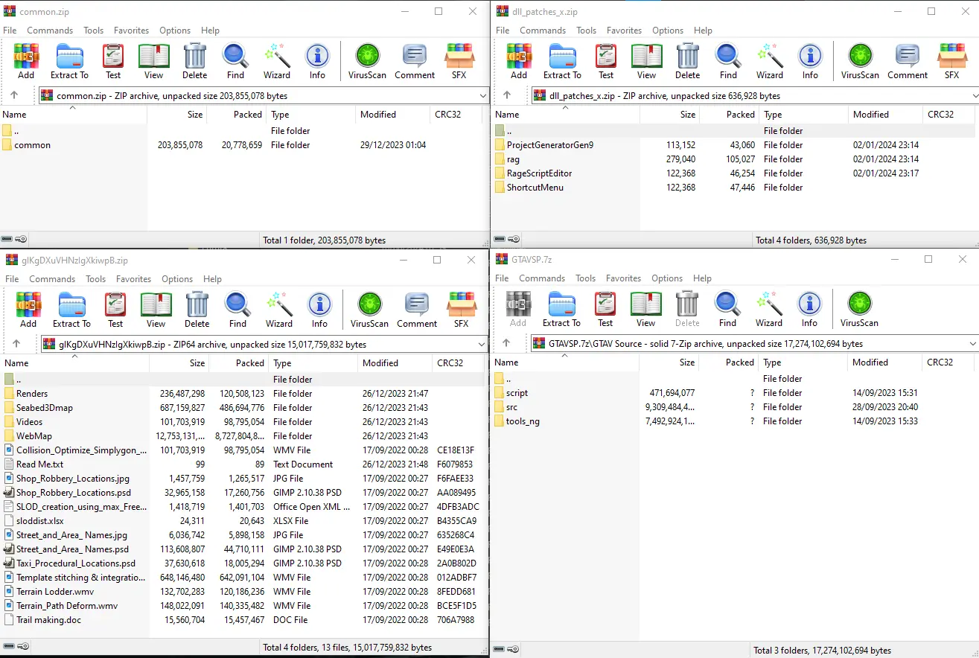
Task: Open Options menu in GTAVSP.7z window
Action: (x=667, y=278)
